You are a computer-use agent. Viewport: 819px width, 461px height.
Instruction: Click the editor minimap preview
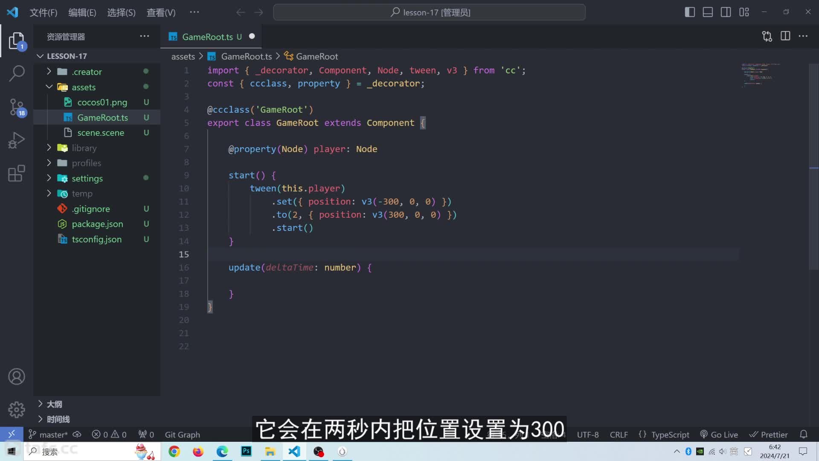761,75
